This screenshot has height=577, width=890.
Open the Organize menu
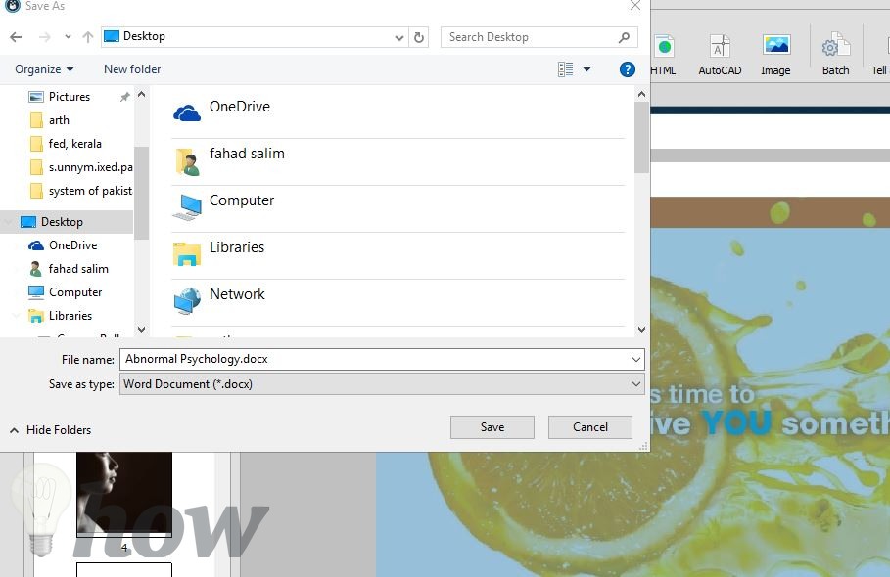[44, 69]
